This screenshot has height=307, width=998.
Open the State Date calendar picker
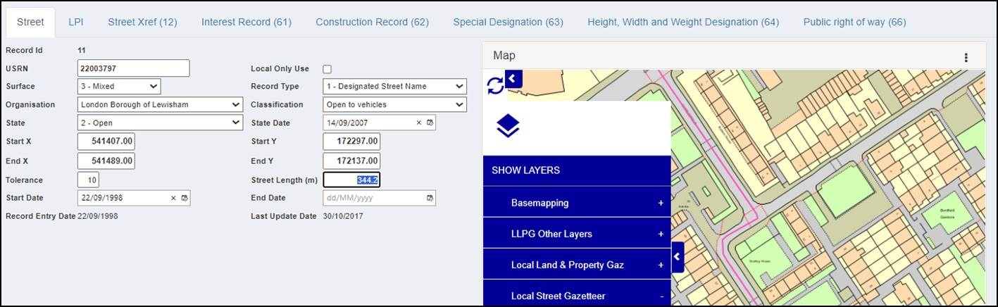click(x=430, y=123)
